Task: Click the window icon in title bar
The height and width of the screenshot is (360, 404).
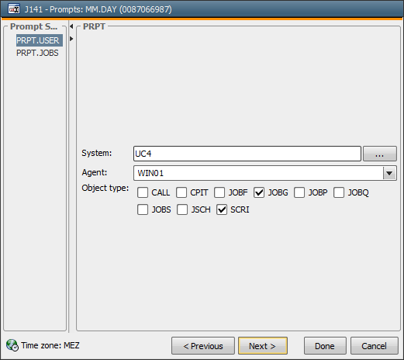Action: [14, 9]
